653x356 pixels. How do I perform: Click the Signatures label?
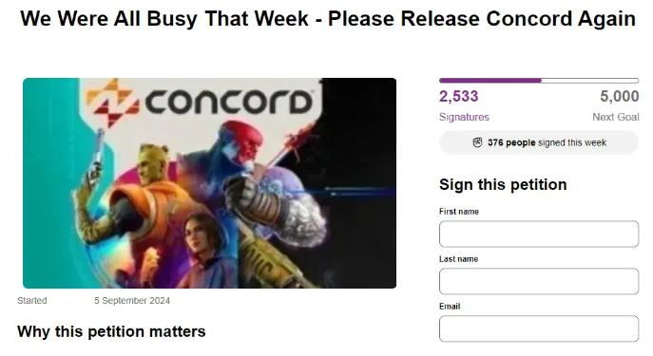pyautogui.click(x=464, y=117)
